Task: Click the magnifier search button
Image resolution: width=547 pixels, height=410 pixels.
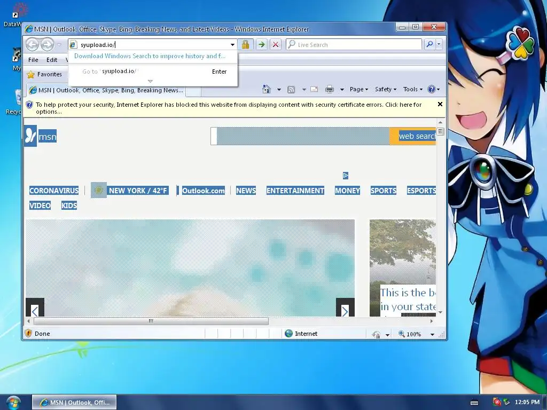Action: (429, 44)
